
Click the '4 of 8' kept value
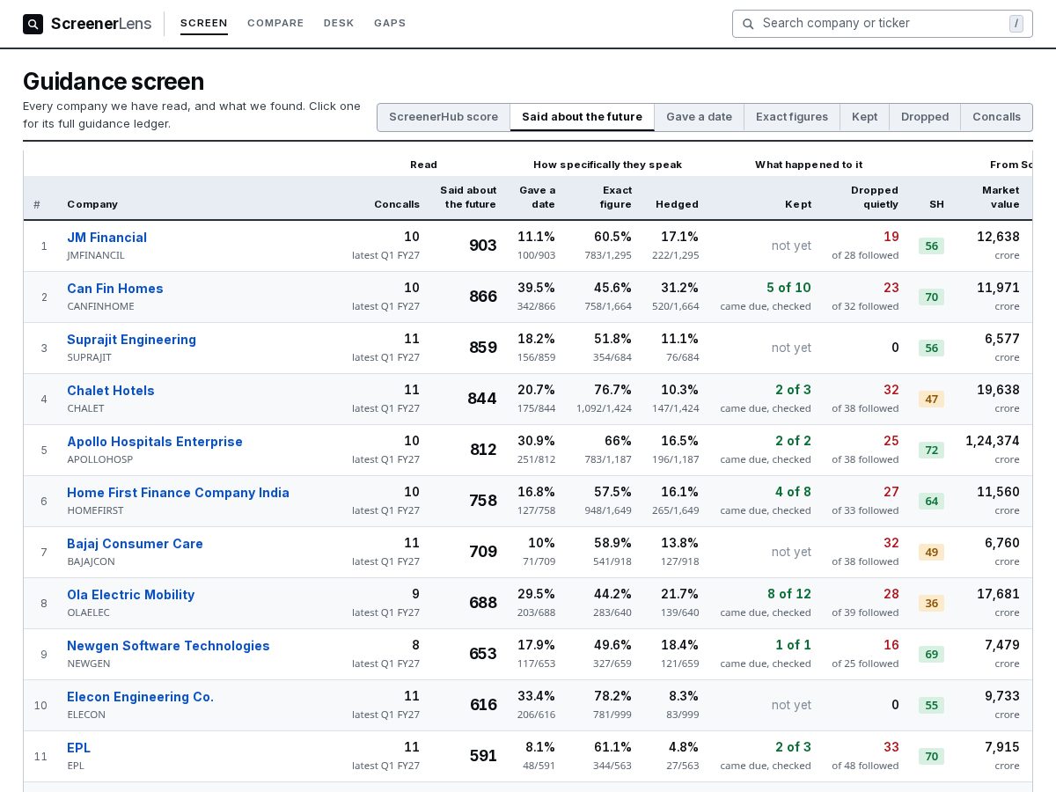pos(793,492)
